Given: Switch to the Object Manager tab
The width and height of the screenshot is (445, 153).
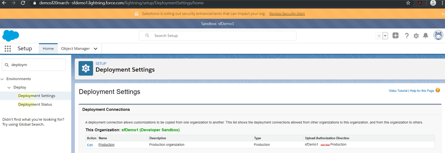Looking at the screenshot, I should coord(75,48).
